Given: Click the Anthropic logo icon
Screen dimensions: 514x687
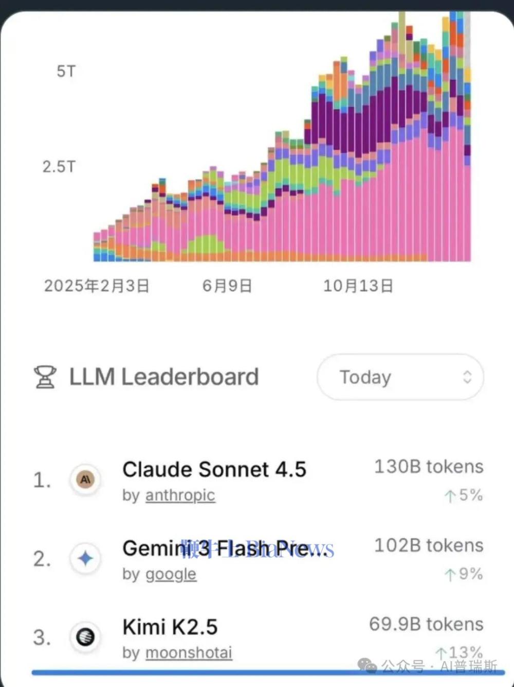Looking at the screenshot, I should (x=85, y=480).
